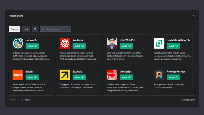Screen dimensions: 204x115
Task: Click the Expedia title text
Action: (77, 72)
